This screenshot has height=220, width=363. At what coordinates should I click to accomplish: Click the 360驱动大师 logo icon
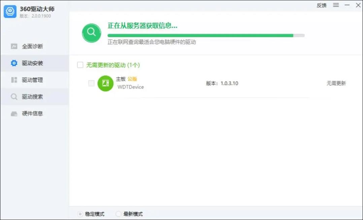click(10, 11)
